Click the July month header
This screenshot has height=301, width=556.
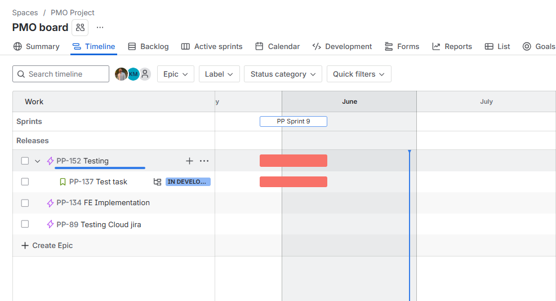click(486, 101)
